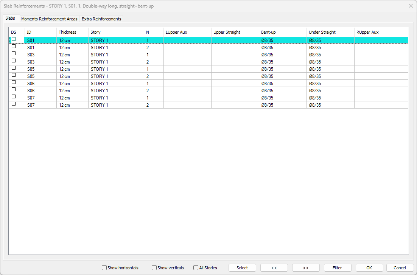Advance to next slab with >> button
The image size is (417, 275).
306,268
